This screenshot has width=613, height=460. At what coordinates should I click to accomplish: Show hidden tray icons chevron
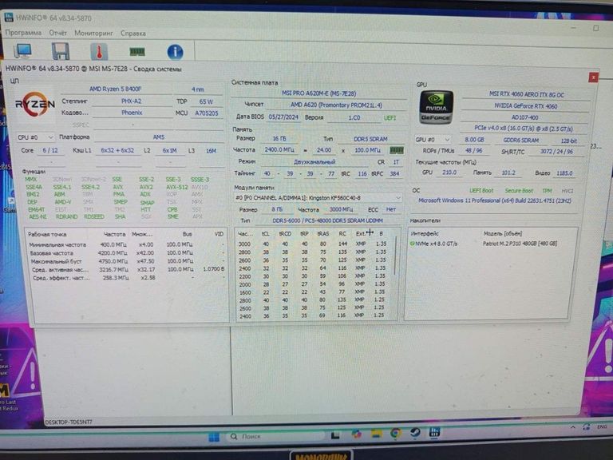pyautogui.click(x=573, y=427)
